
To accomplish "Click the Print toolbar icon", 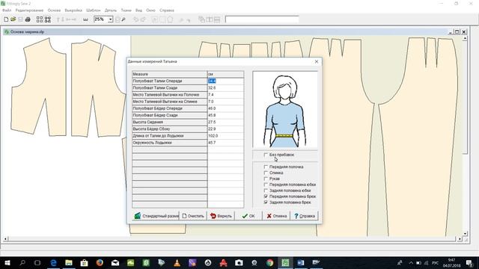I will click(28, 19).
